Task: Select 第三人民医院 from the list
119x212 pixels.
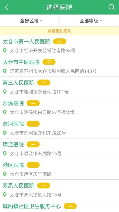Action: (x=59, y=87)
